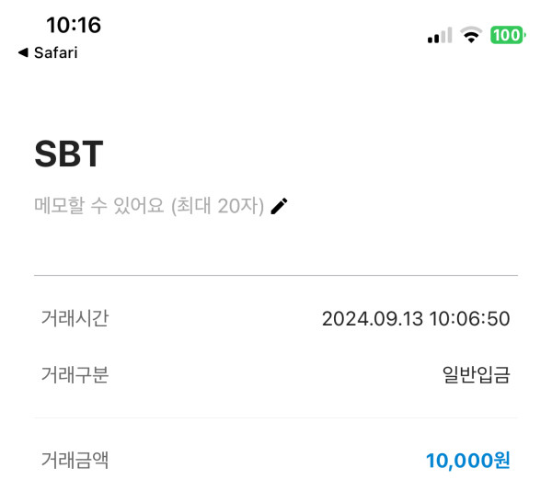The width and height of the screenshot is (552, 491).
Task: Click the thin divider above 거래금액 row
Action: click(276, 418)
